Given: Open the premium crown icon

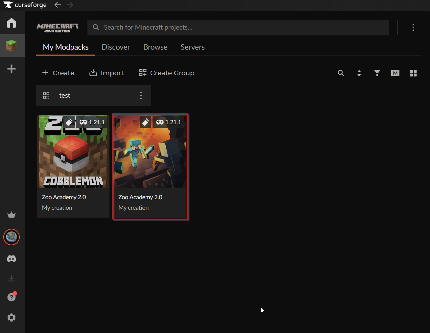Looking at the screenshot, I should pyautogui.click(x=12, y=215).
